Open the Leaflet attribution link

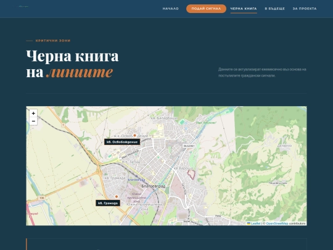coord(254,223)
